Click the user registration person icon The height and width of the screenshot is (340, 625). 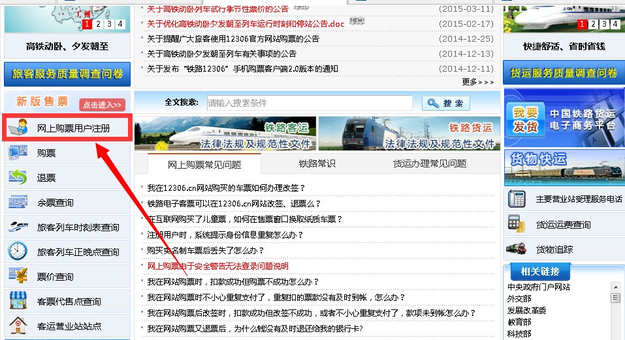18,127
